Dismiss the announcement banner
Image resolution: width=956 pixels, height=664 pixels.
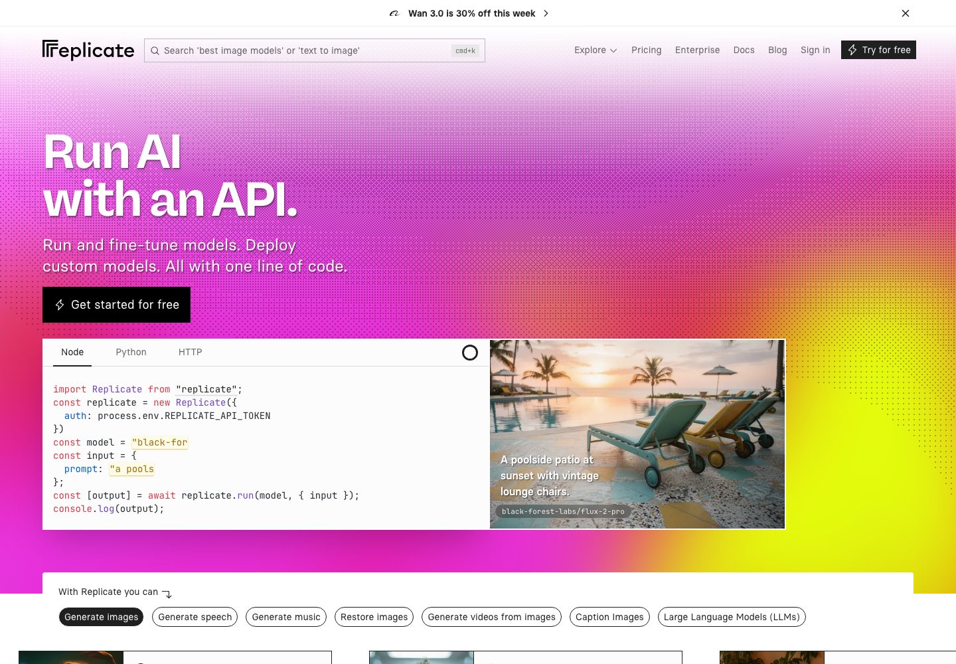(x=906, y=13)
